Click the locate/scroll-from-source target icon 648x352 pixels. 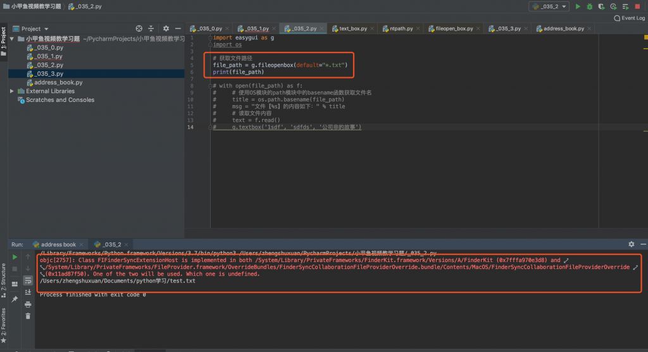(x=139, y=28)
